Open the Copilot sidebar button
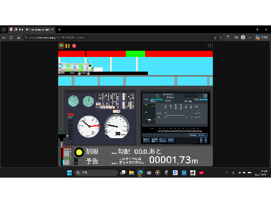 pos(261,37)
